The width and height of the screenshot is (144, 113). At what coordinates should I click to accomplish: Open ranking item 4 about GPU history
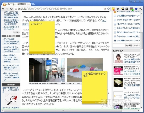tap(128, 16)
